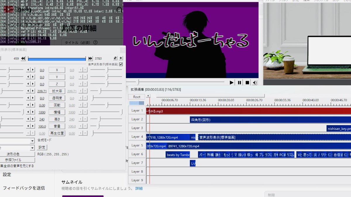351x197 pixels.
Task: Open 設定 in YouTube Studio sidebar
Action: 7,175
